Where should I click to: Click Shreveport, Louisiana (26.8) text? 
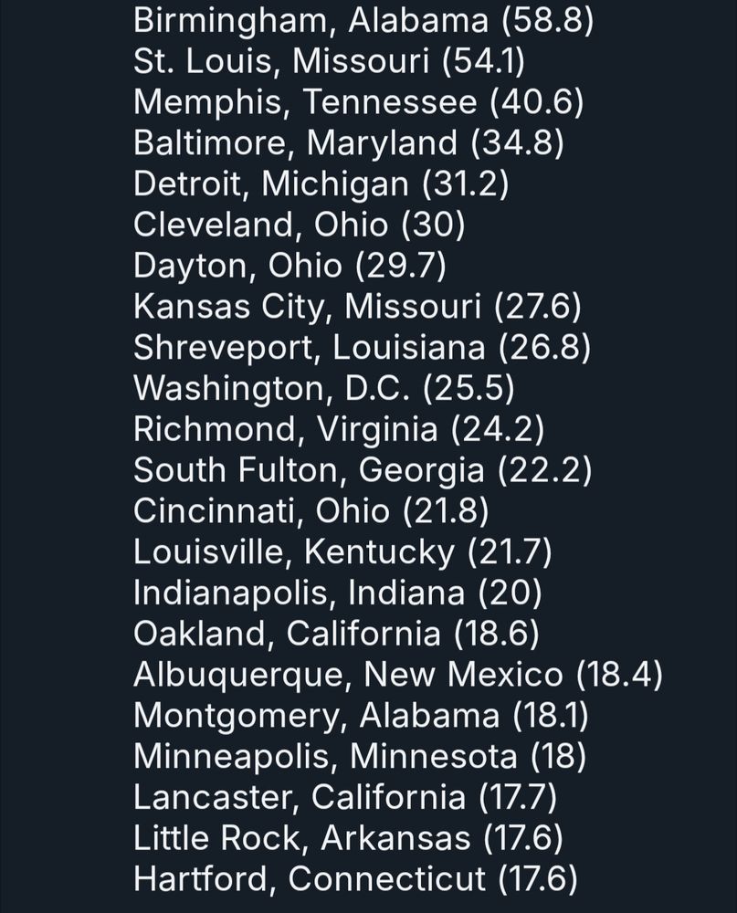click(x=362, y=348)
